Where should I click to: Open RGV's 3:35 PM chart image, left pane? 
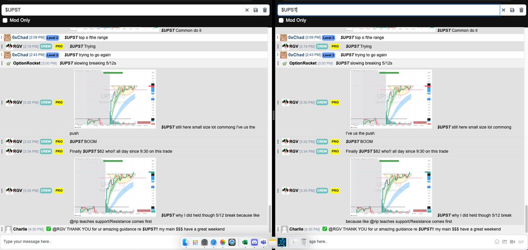[x=115, y=187]
